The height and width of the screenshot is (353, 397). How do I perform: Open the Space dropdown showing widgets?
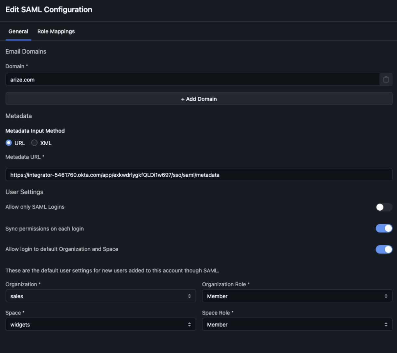click(99, 324)
